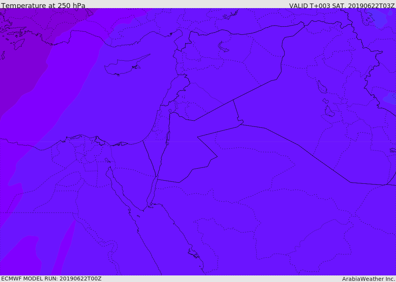Click the 'ECMWF MODEL RUN: 20190622T00Z' text

click(x=51, y=279)
